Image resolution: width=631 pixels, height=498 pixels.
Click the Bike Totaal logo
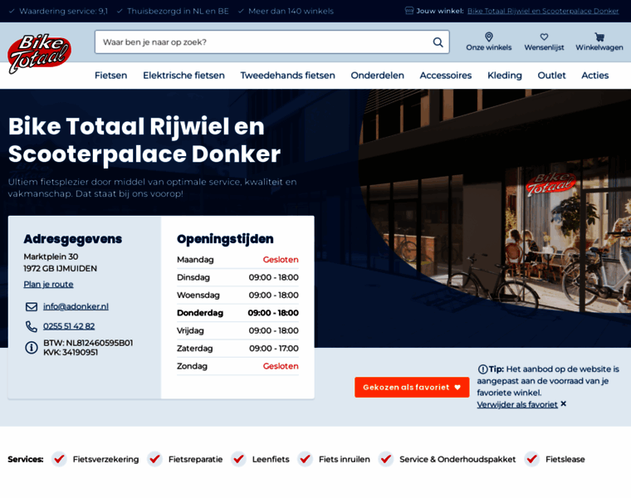[x=39, y=54]
